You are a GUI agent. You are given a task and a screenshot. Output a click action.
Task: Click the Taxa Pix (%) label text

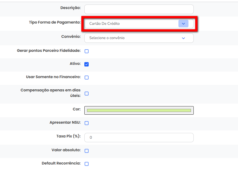click(68, 136)
